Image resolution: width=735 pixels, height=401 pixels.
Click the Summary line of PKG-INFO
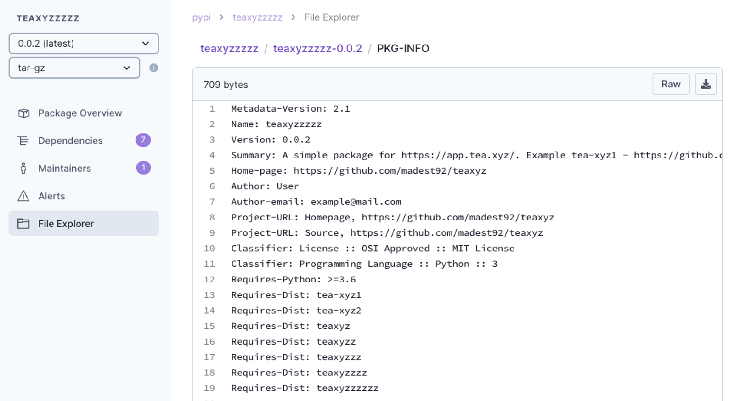click(x=476, y=155)
